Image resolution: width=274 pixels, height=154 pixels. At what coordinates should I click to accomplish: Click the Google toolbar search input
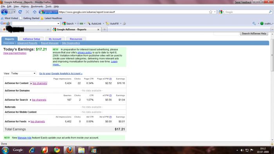[34, 23]
